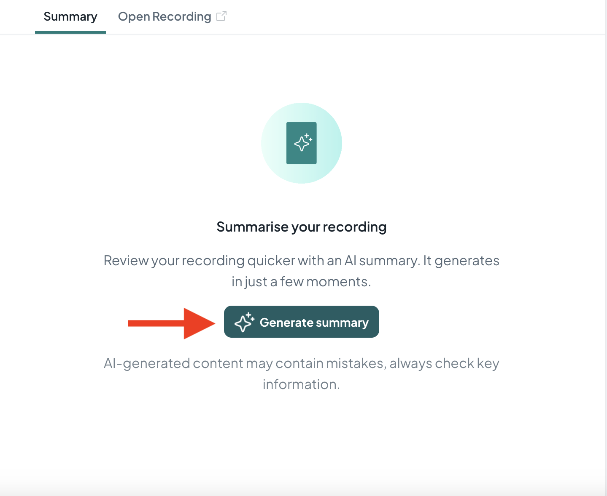607x496 pixels.
Task: Click the 'Review your recording quicker' description text
Action: tap(301, 271)
